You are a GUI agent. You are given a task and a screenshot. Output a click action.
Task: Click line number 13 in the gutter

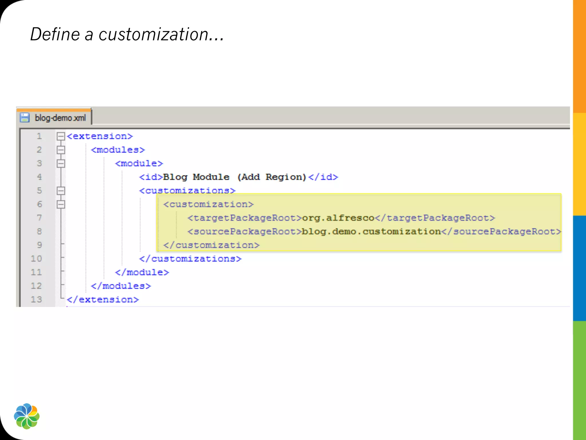coord(36,300)
